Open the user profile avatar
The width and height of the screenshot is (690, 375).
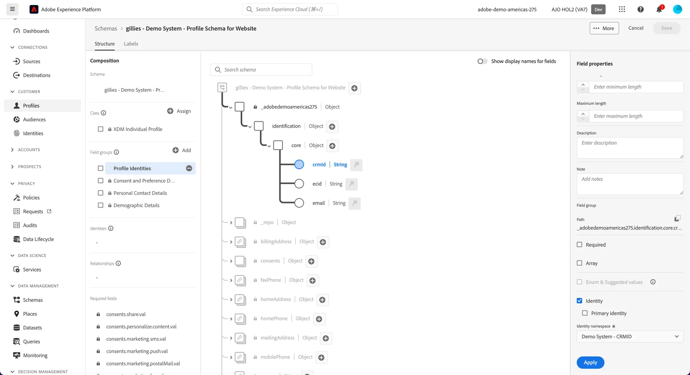coord(677,9)
